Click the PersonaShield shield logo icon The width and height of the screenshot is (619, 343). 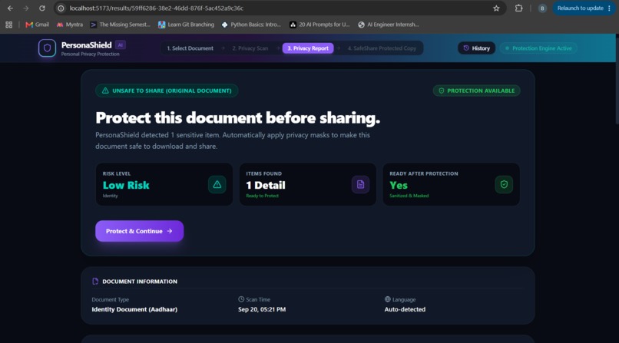47,48
